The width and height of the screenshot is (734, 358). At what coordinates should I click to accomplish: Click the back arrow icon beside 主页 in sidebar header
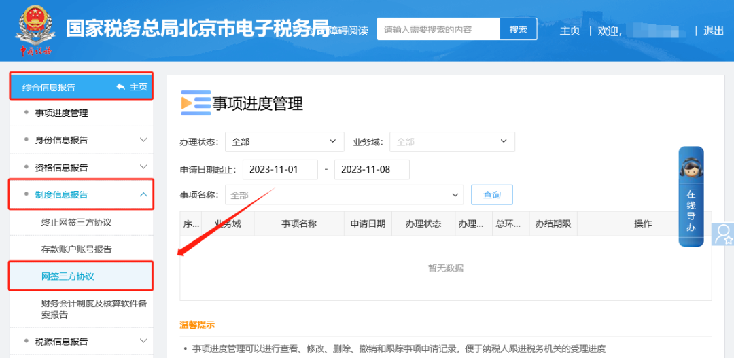(x=121, y=87)
